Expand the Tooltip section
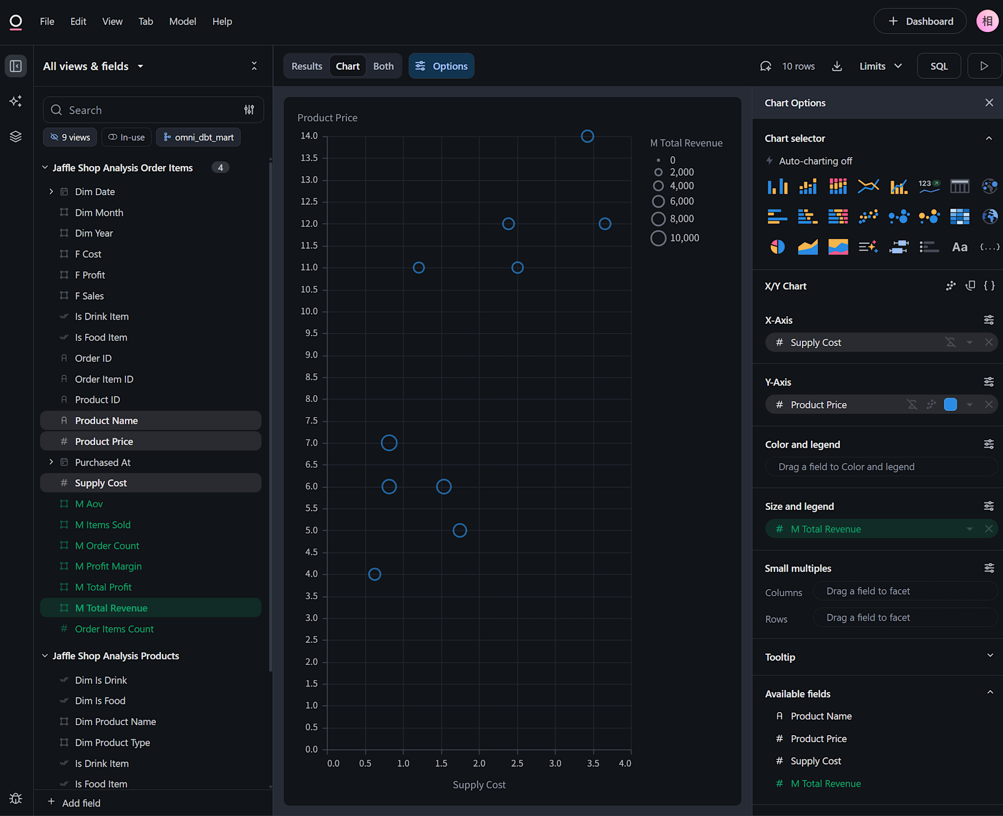The width and height of the screenshot is (1003, 816). 989,656
